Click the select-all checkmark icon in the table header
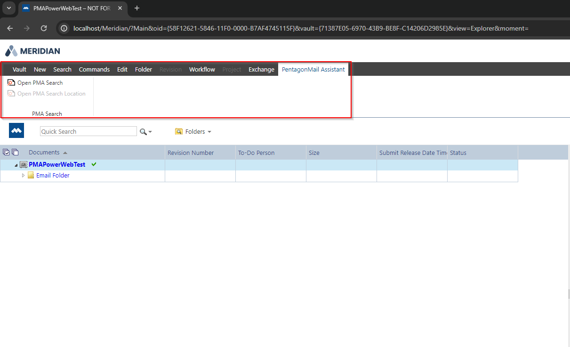 tap(6, 152)
